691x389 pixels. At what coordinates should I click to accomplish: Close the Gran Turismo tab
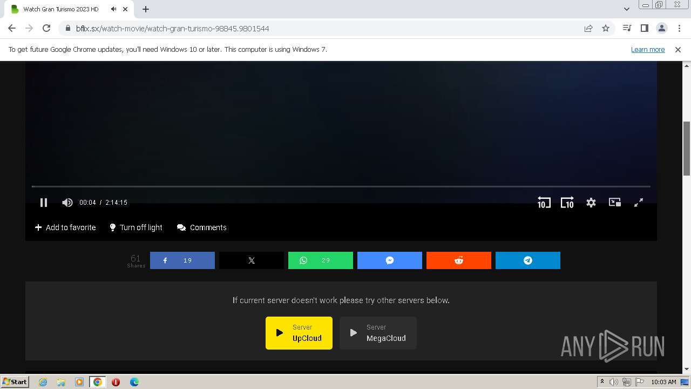(125, 9)
